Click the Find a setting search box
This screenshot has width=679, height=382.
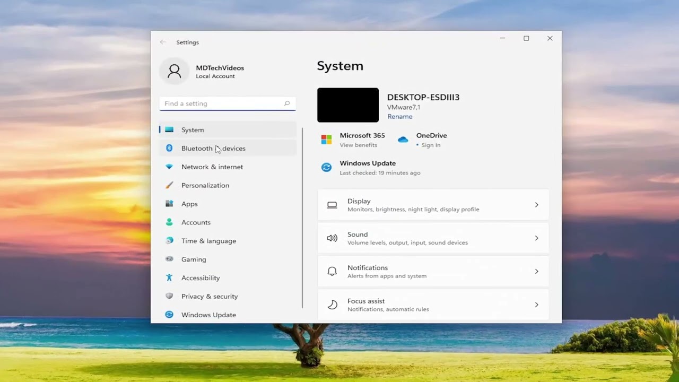[x=228, y=103]
